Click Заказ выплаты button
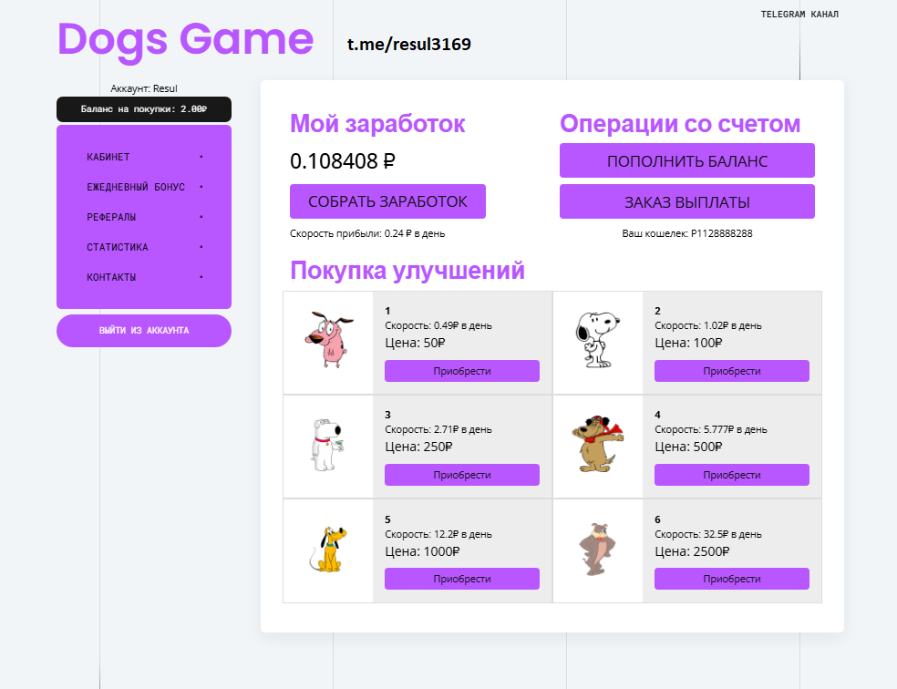This screenshot has height=689, width=897. click(x=687, y=201)
